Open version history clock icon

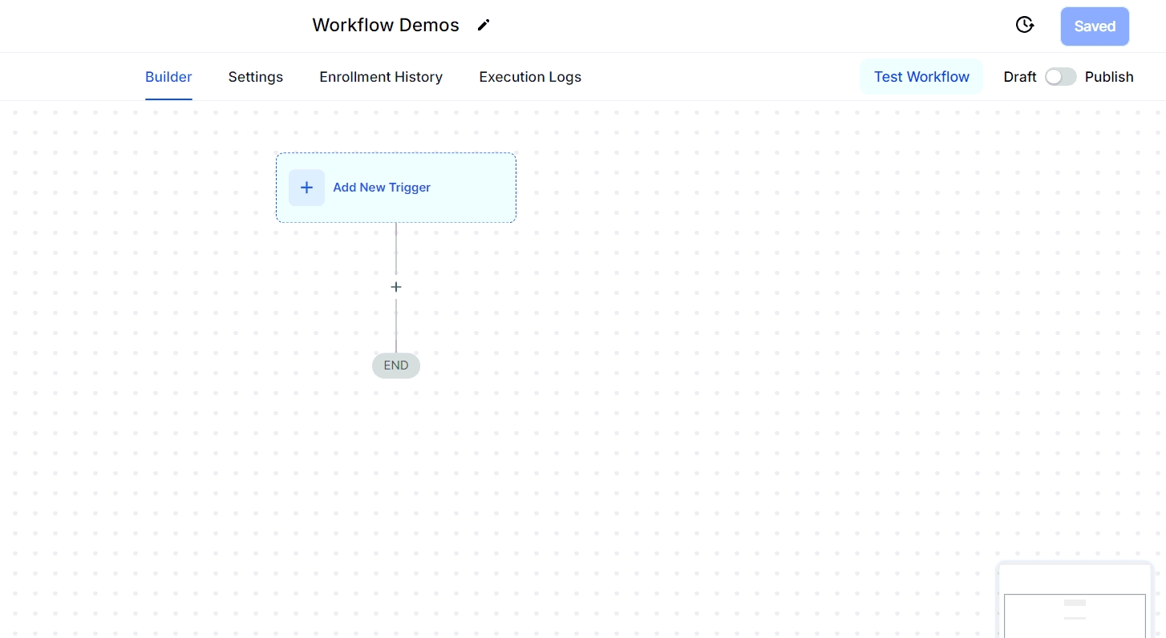click(1024, 25)
